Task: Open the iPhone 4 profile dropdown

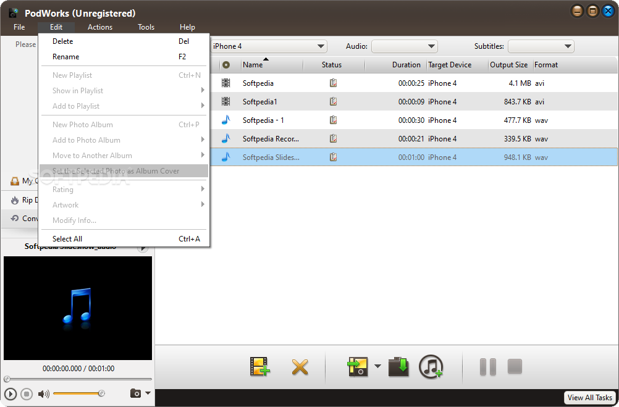Action: coord(269,46)
